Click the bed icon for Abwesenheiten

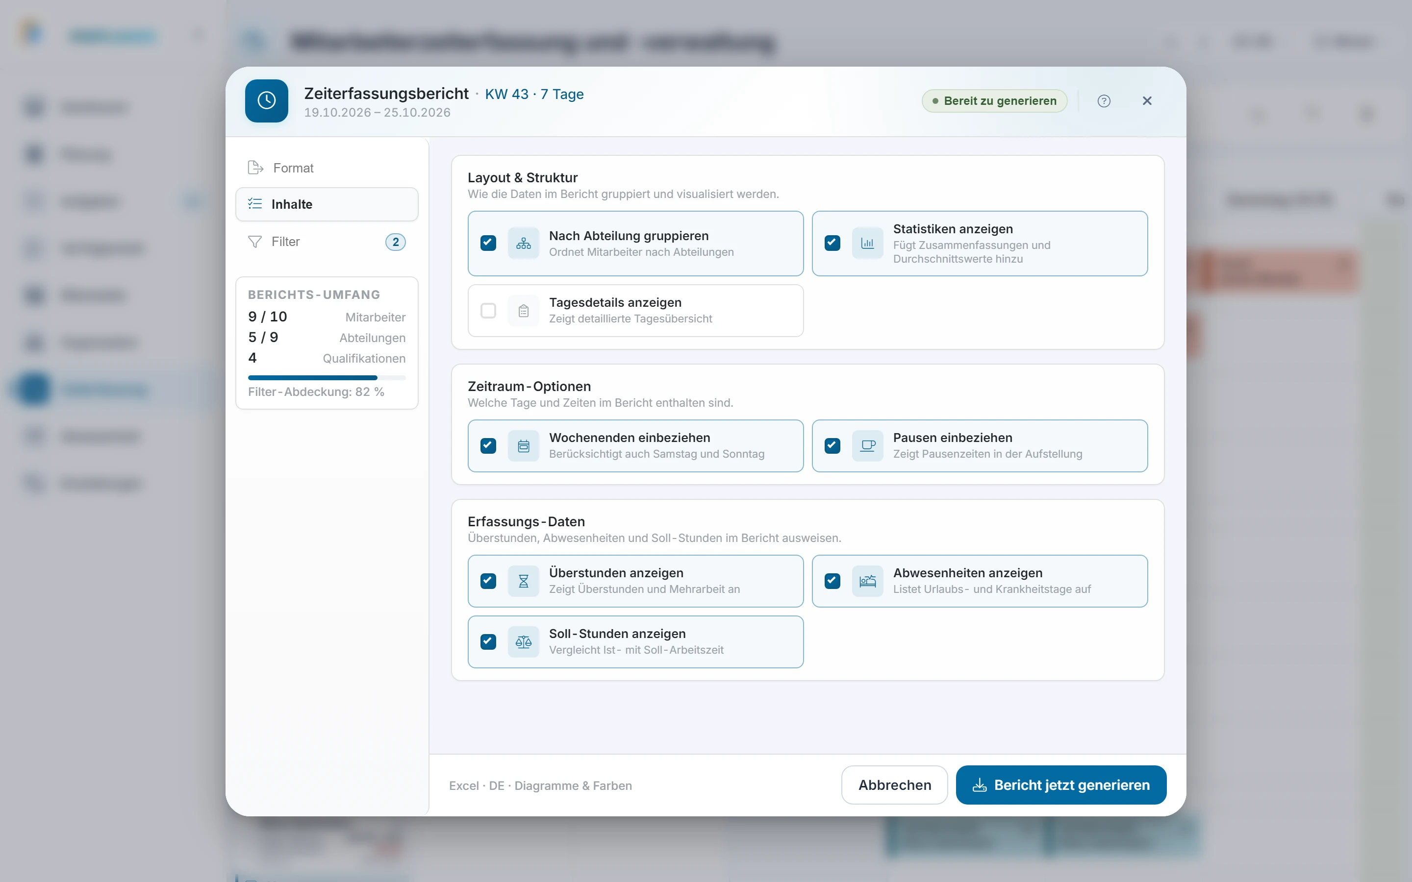pos(868,581)
